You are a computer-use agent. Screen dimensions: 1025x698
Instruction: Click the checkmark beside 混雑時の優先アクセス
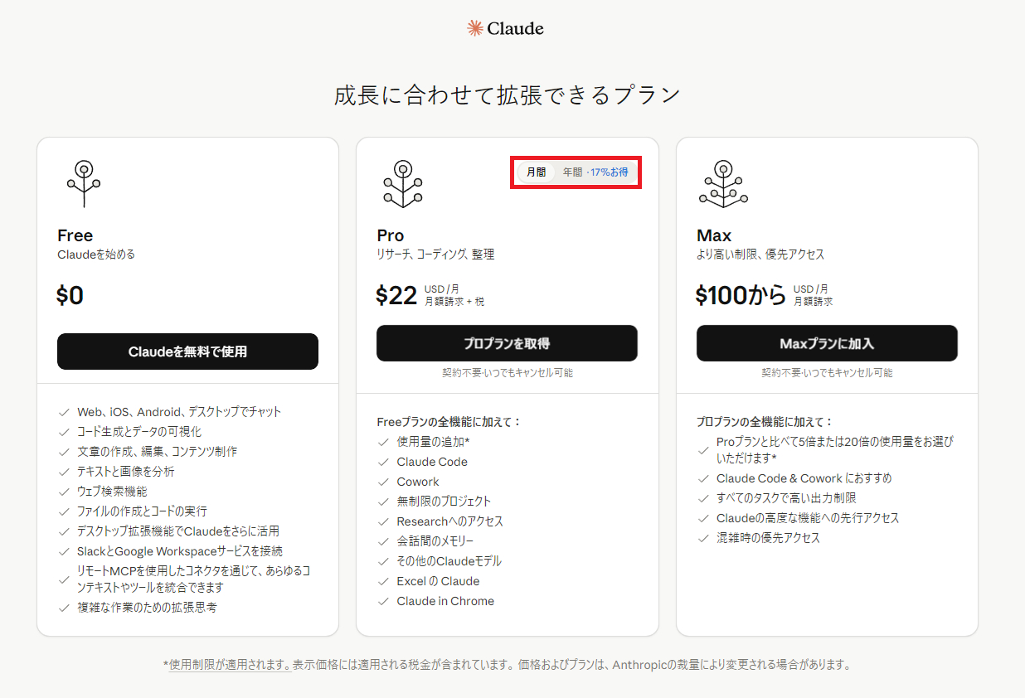[703, 538]
